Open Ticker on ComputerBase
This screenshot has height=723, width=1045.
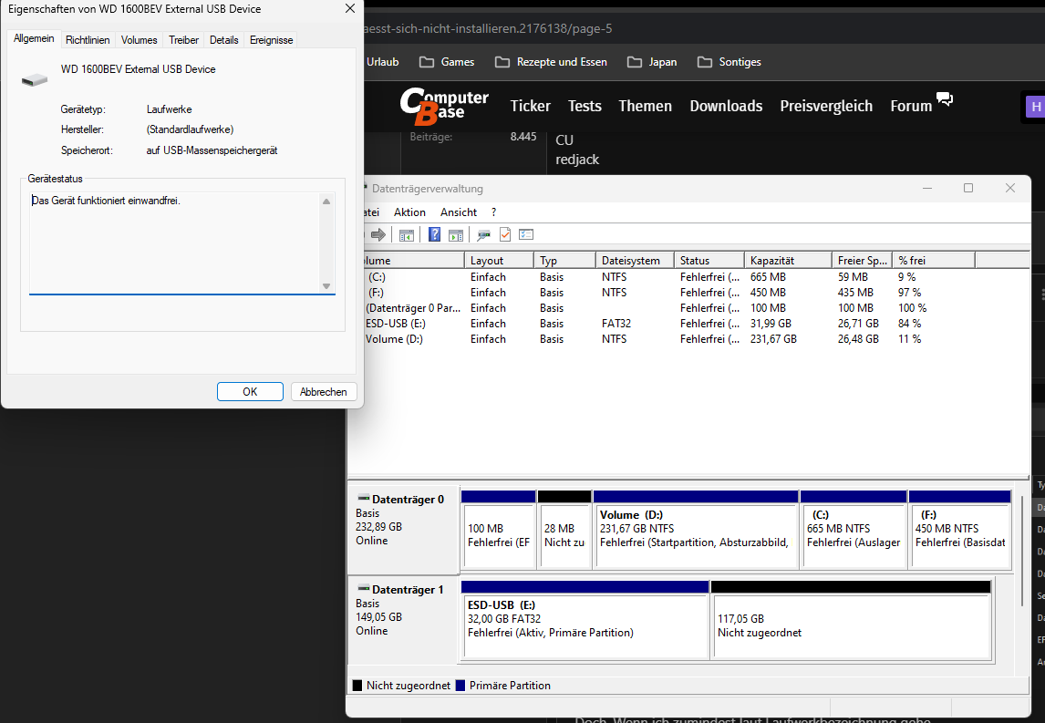pyautogui.click(x=531, y=106)
